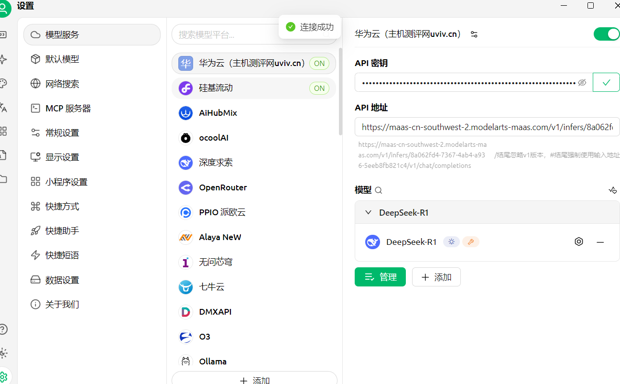Click the provider list vertical scrollbar
620x384 pixels.
[340, 91]
